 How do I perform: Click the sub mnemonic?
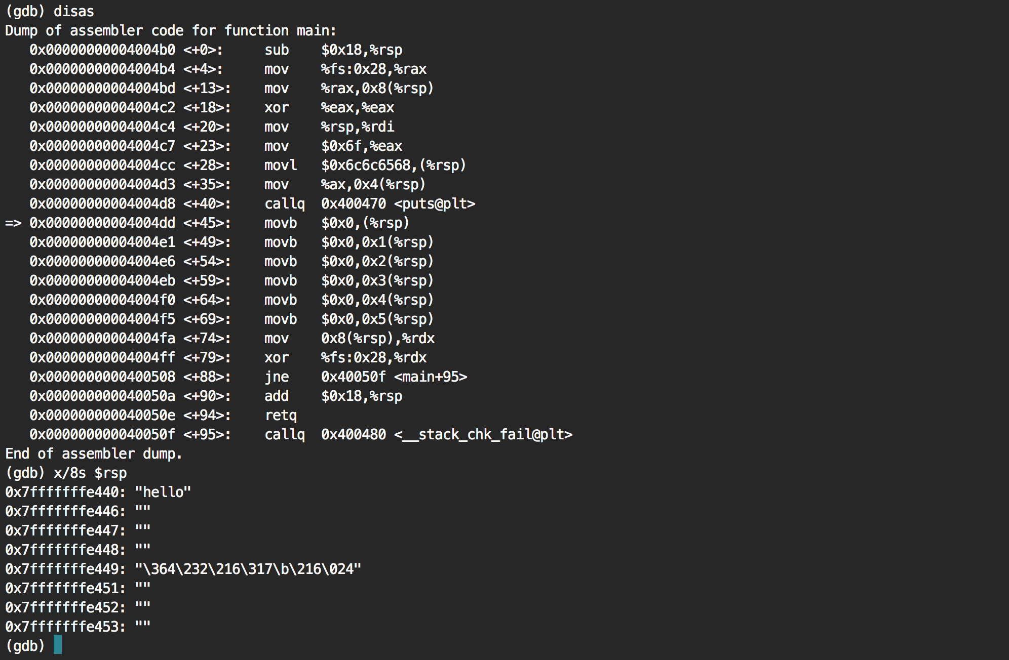coord(277,50)
